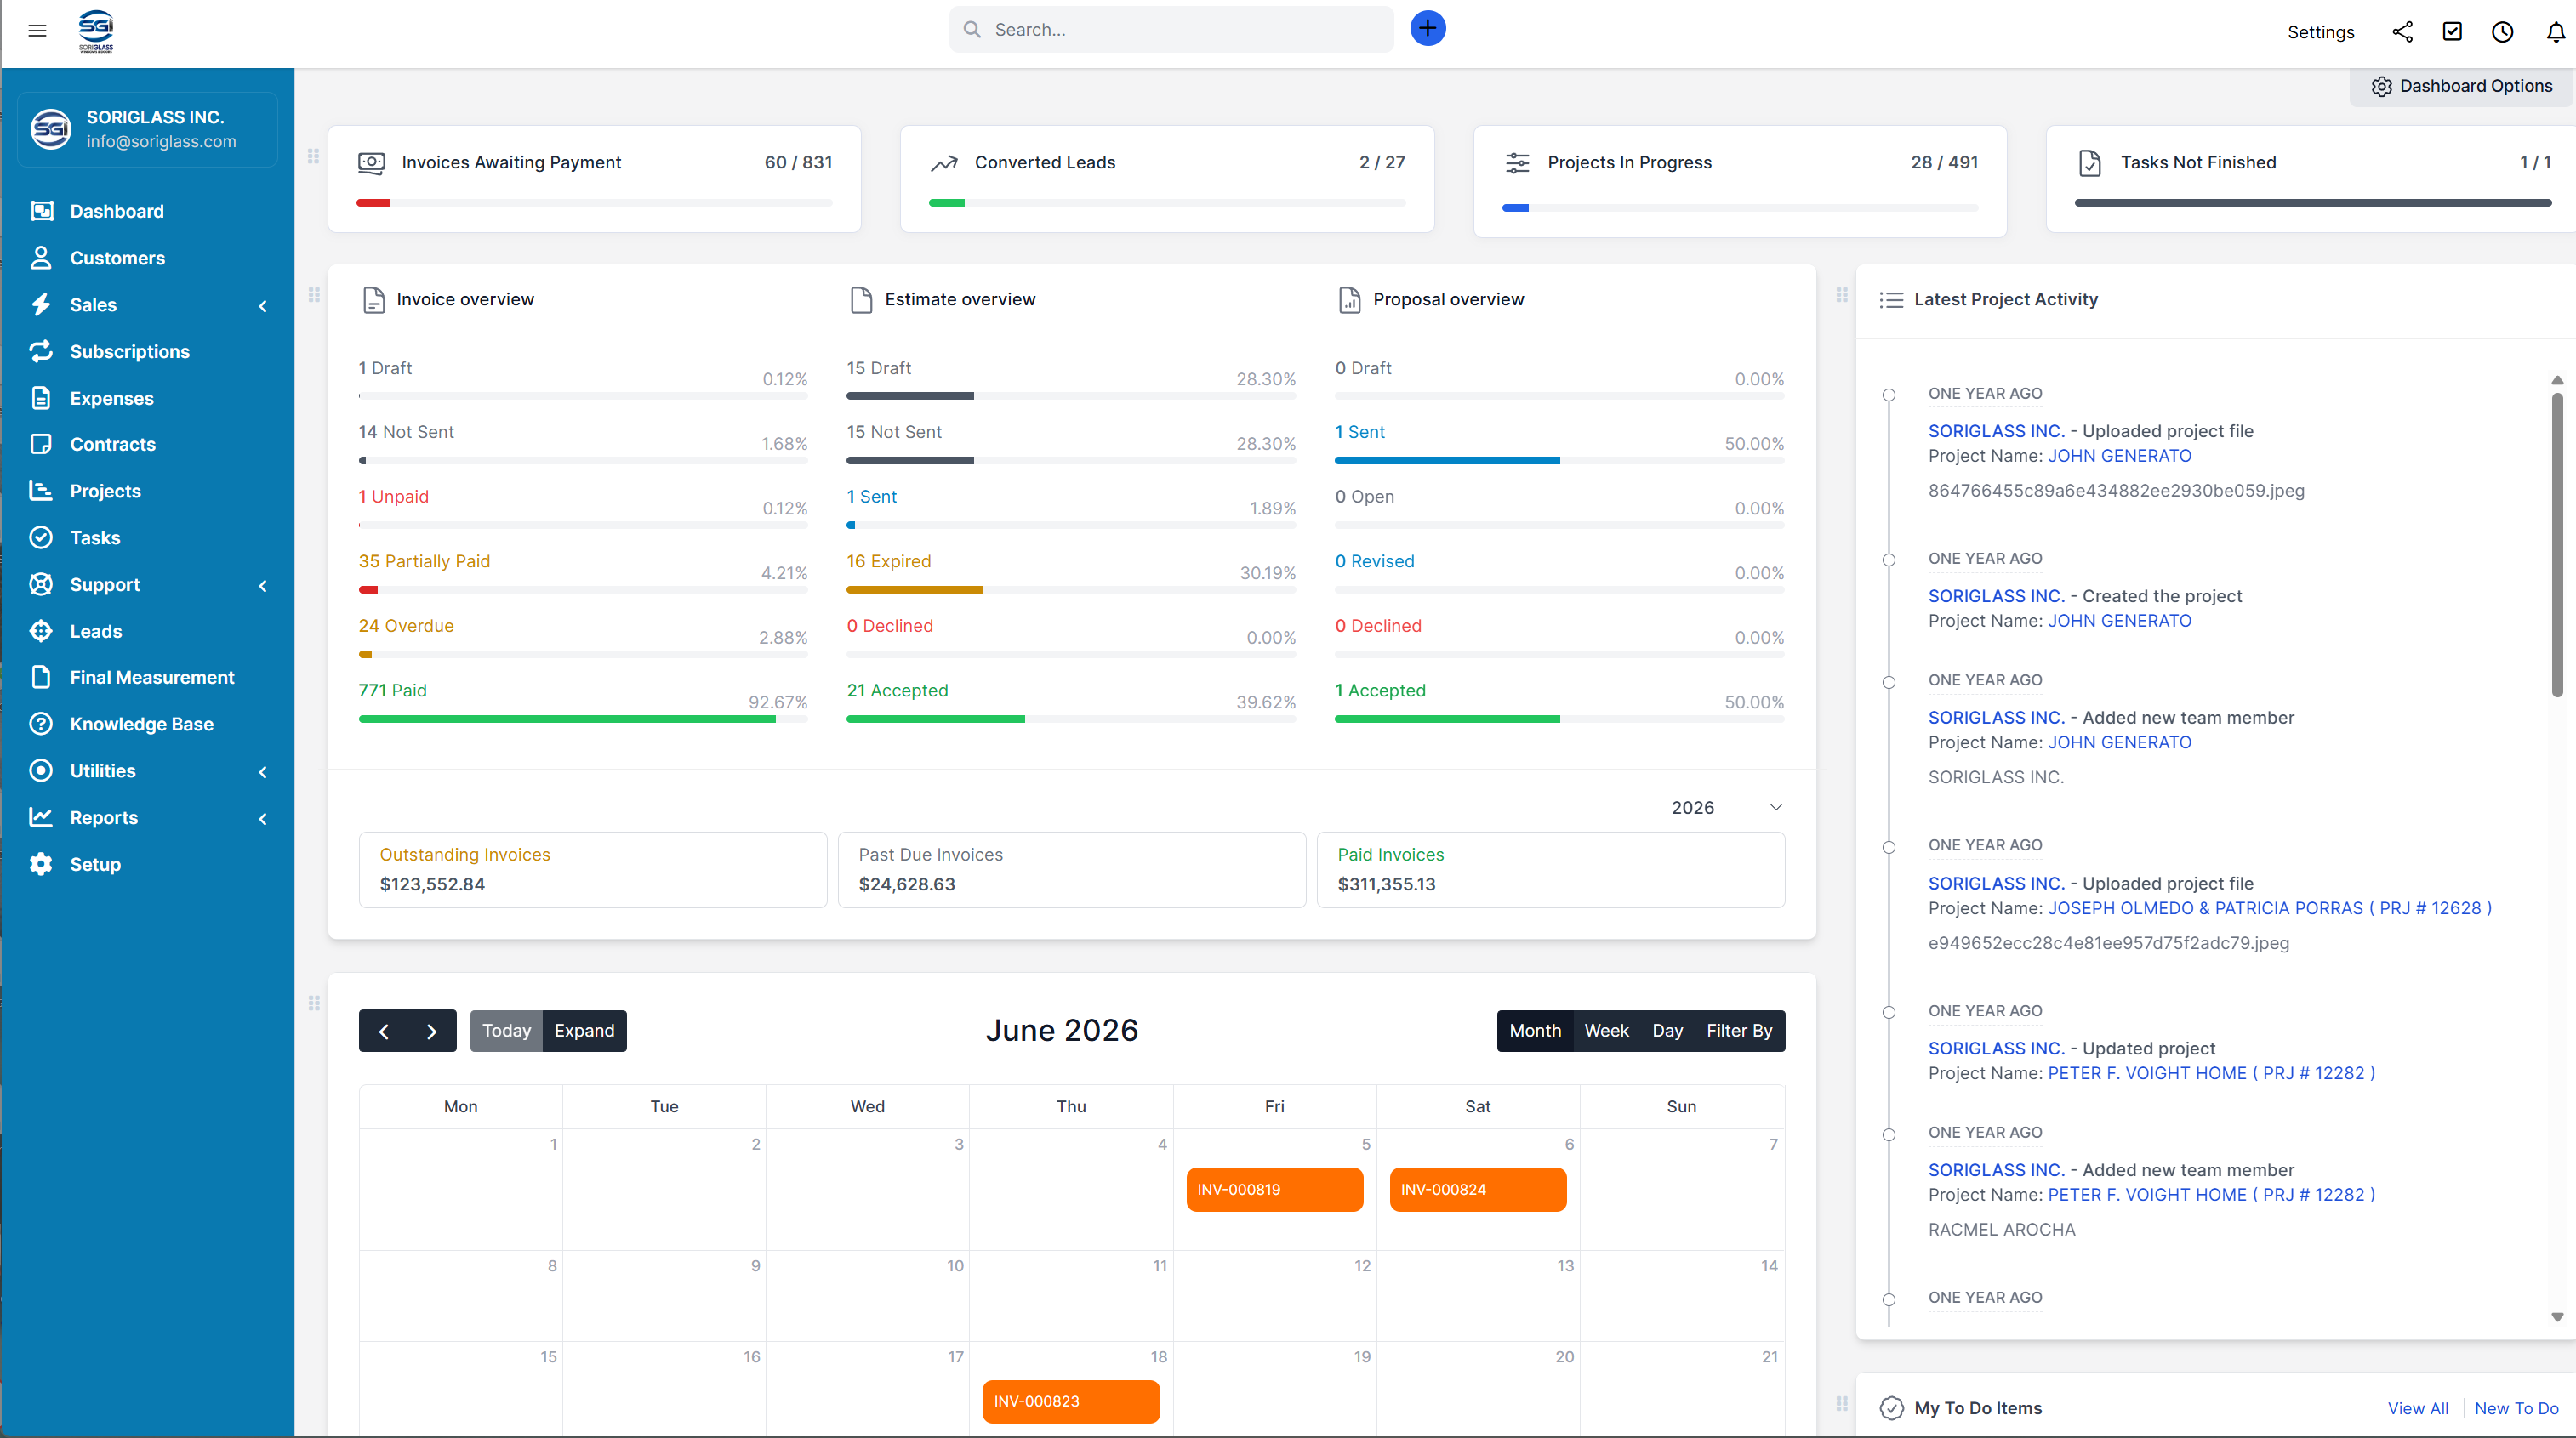Open calendar event INV-000819
This screenshot has width=2576, height=1438.
1275,1189
